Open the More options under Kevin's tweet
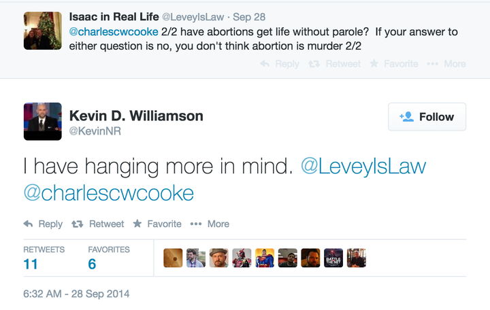Screen dimensions: 490x310 (210, 224)
